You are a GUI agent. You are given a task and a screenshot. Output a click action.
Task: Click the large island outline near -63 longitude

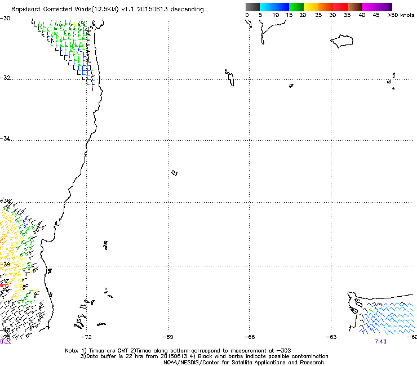341,41
